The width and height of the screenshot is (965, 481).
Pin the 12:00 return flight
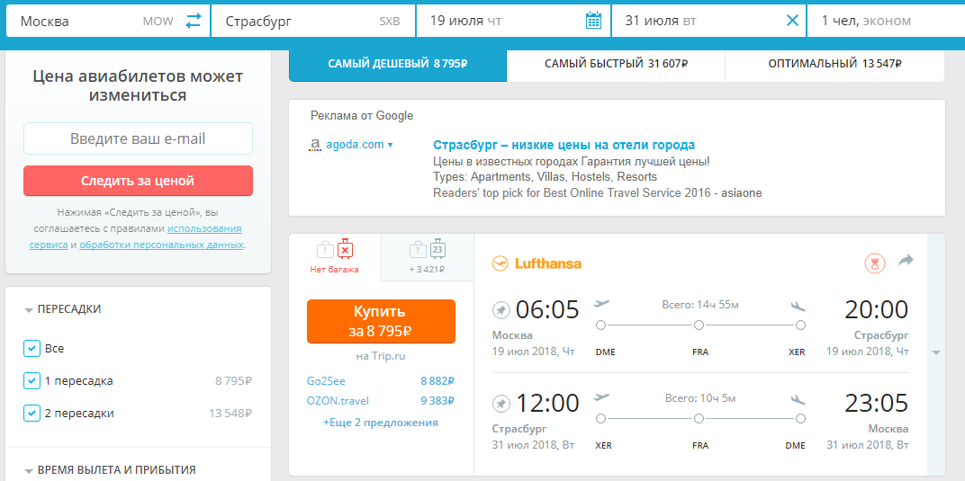click(501, 404)
